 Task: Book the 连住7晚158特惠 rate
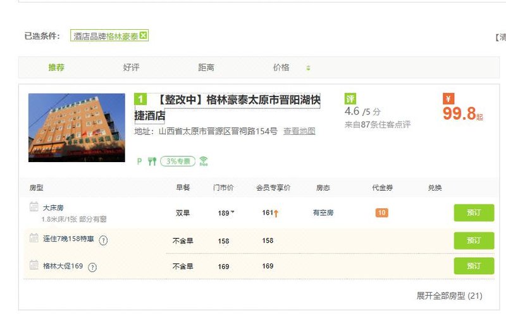pos(474,241)
